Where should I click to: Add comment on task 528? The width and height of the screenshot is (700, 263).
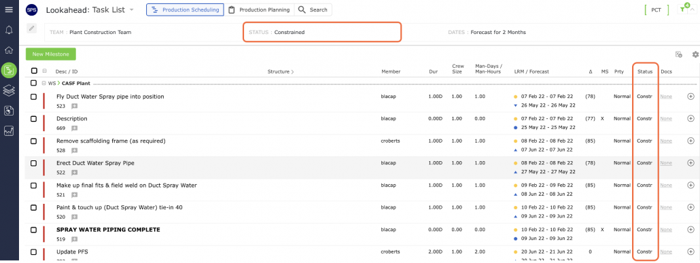tap(75, 150)
